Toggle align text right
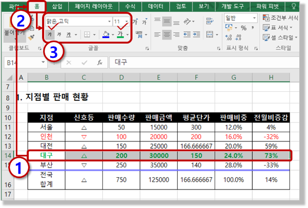The height and width of the screenshot is (208, 308). point(177,35)
